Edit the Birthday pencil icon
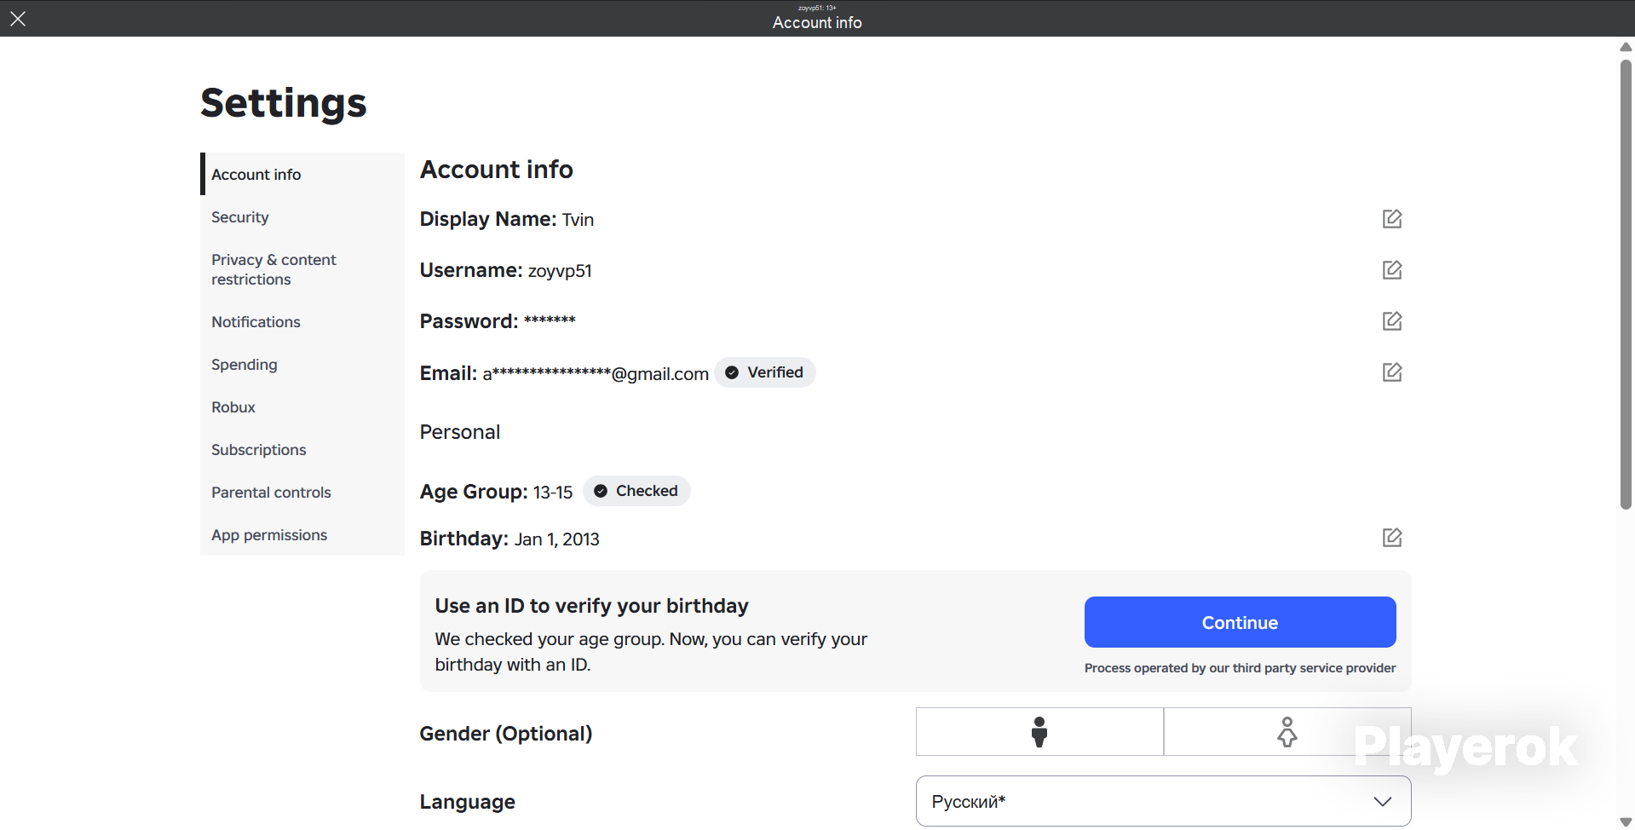Viewport: 1635px width, 830px height. [1392, 538]
